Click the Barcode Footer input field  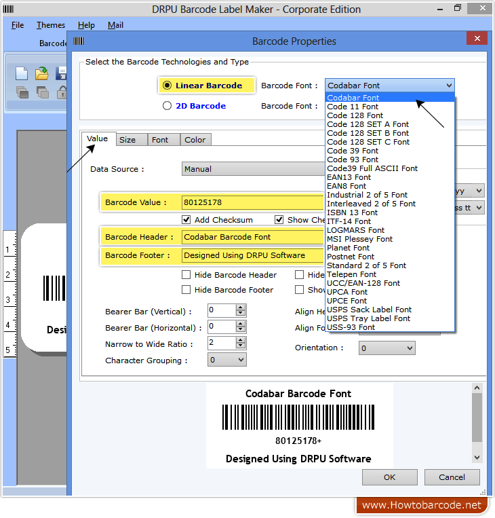tap(253, 255)
